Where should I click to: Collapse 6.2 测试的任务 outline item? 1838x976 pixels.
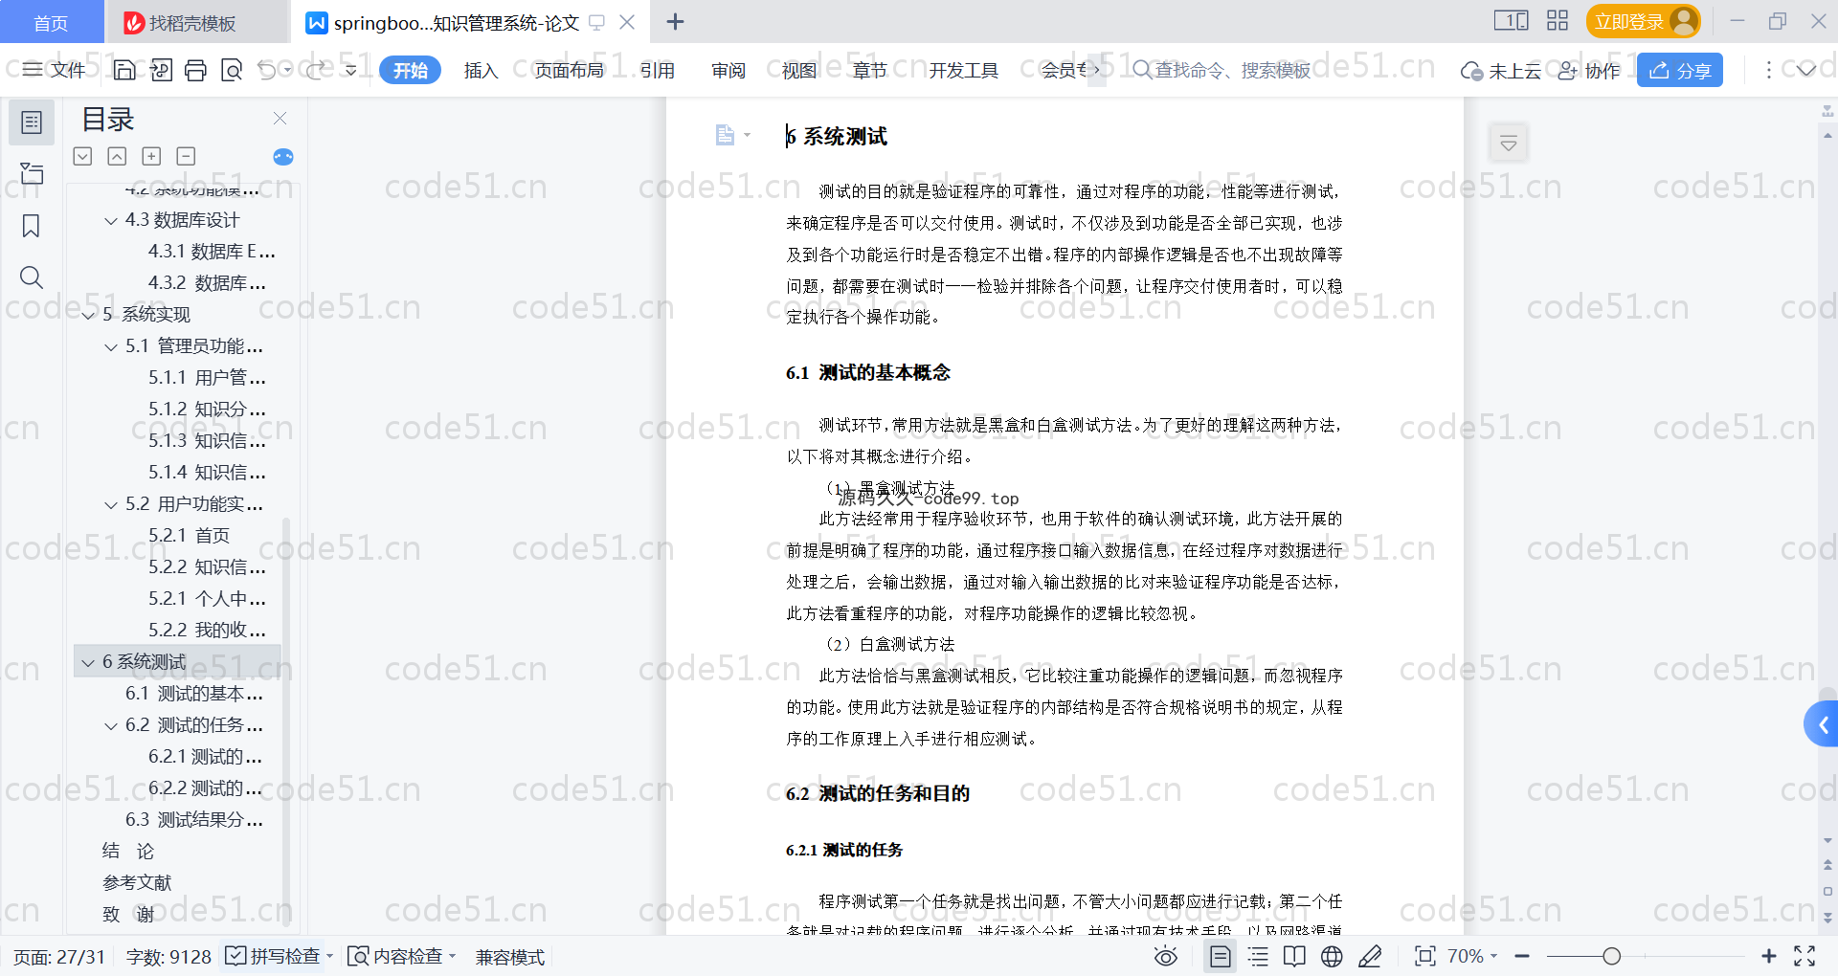tap(111, 726)
